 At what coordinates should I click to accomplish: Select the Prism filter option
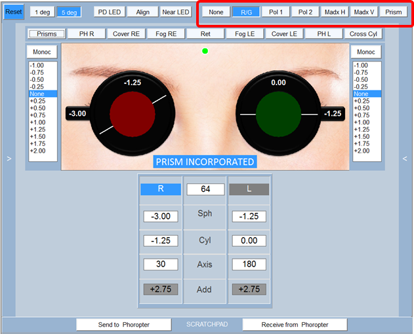click(x=394, y=12)
